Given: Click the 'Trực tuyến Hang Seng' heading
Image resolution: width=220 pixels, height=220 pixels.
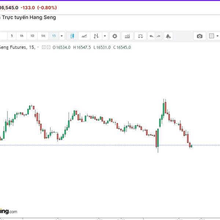Looking at the screenshot, I should click(29, 17).
